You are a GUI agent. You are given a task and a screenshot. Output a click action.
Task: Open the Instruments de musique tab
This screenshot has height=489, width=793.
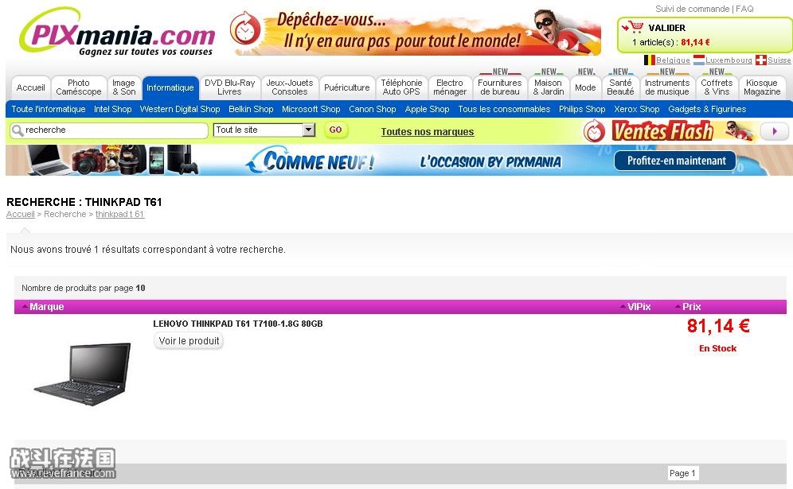pos(667,87)
